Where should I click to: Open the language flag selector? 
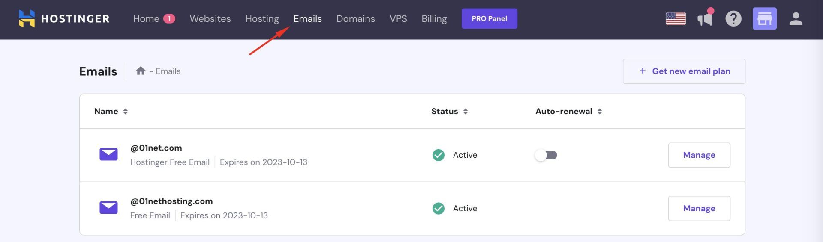(x=676, y=18)
